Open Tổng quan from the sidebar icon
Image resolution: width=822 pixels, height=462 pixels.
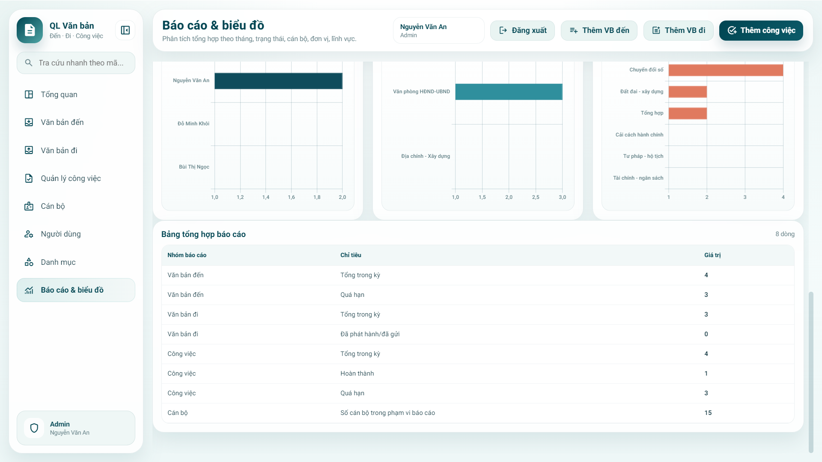pyautogui.click(x=29, y=95)
